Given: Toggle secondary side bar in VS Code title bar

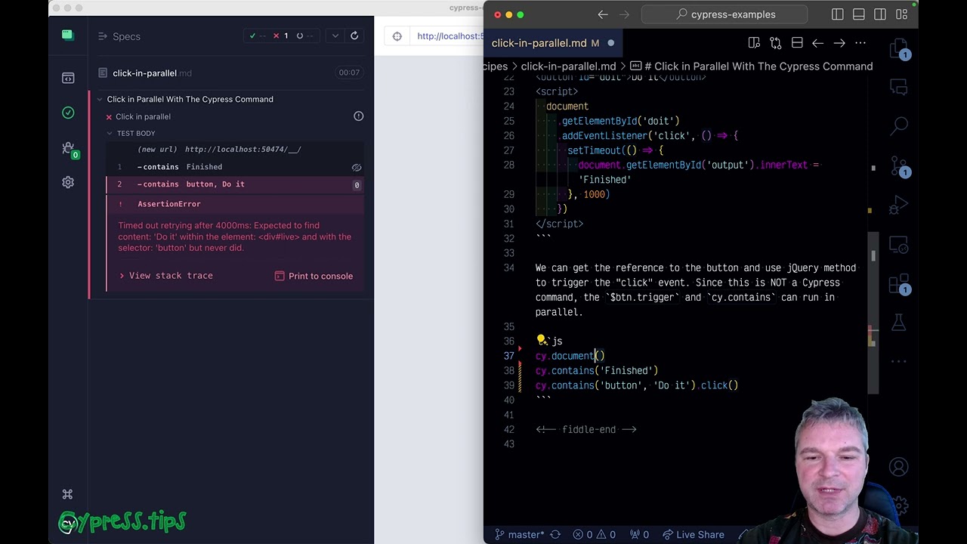Looking at the screenshot, I should (880, 14).
